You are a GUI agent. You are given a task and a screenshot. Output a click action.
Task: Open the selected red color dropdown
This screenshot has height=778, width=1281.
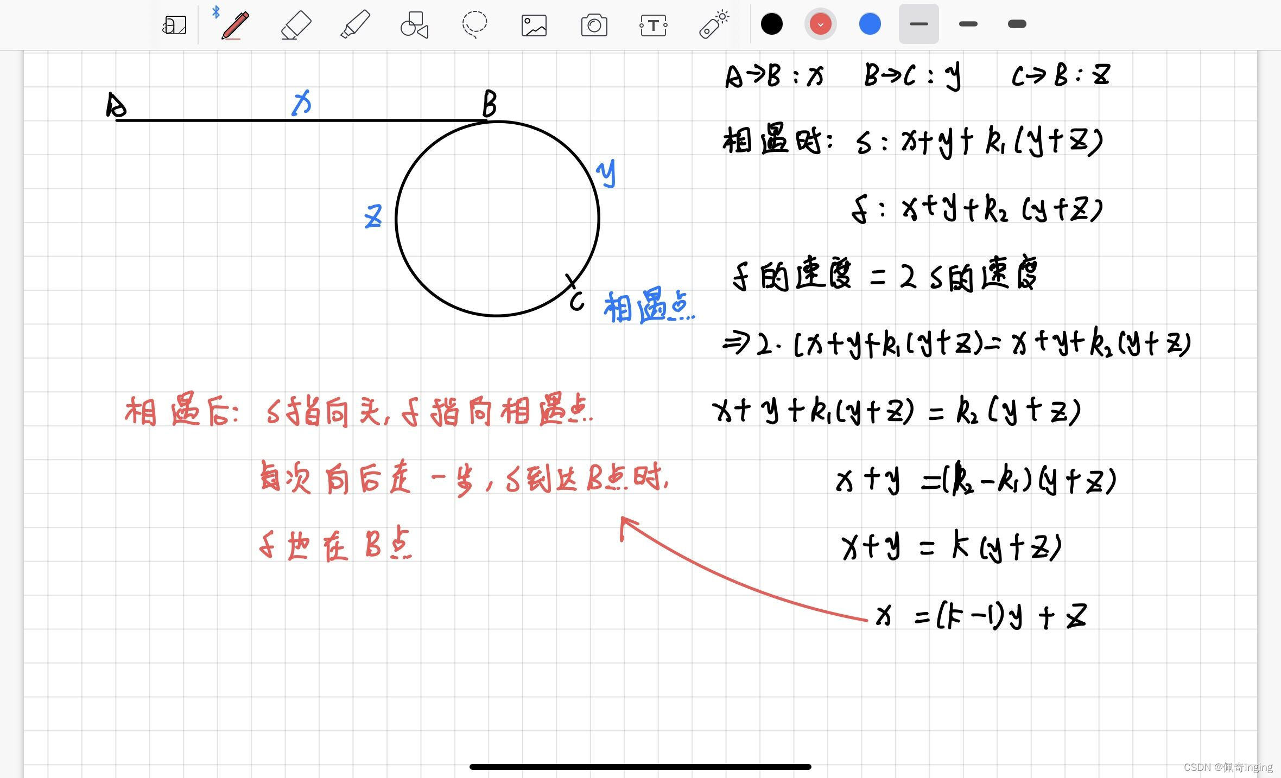[x=820, y=24]
